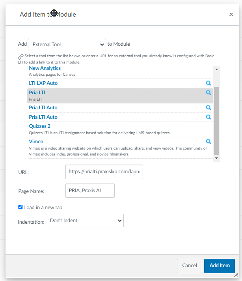Click the search icon beside LTI LXP Auto
Screen dimensions: 242x281
(208, 83)
